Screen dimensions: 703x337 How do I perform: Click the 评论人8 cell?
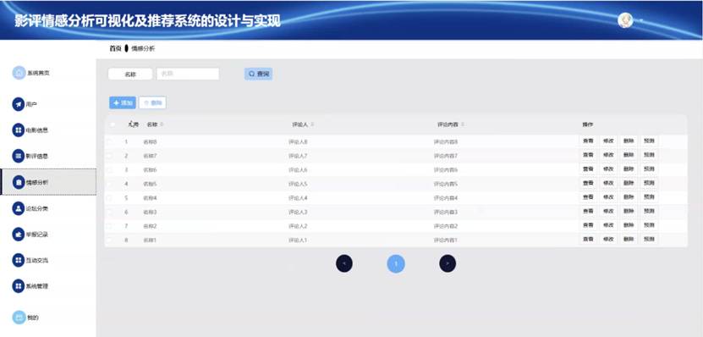[x=298, y=141]
